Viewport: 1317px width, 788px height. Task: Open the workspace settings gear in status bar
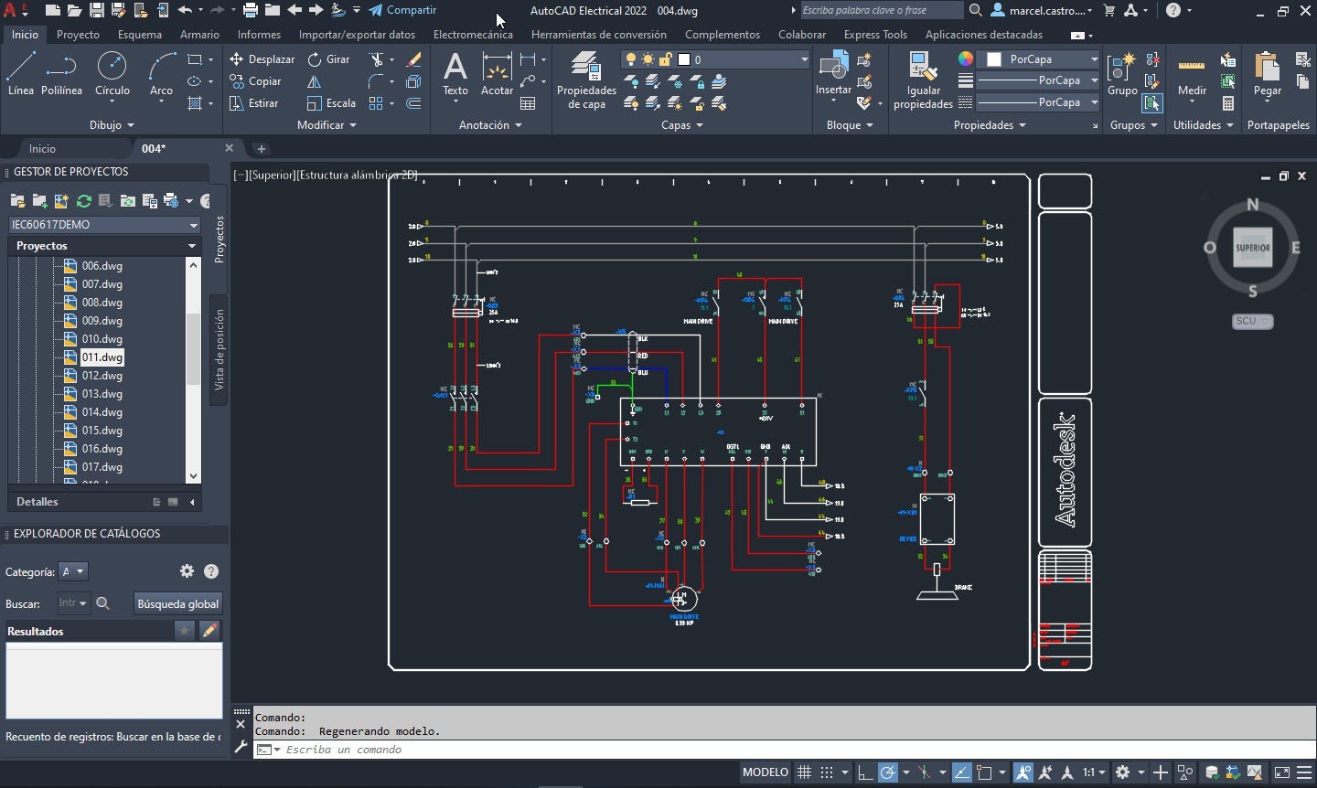click(x=1122, y=772)
